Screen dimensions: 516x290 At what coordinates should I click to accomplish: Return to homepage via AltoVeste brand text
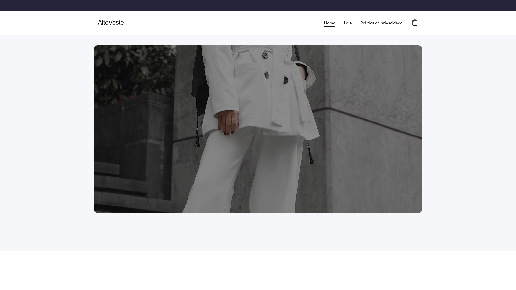111,23
